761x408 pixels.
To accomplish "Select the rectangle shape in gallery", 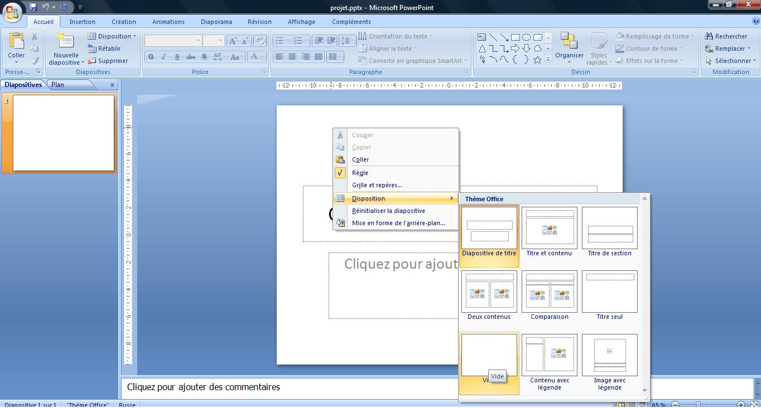I will tap(515, 37).
